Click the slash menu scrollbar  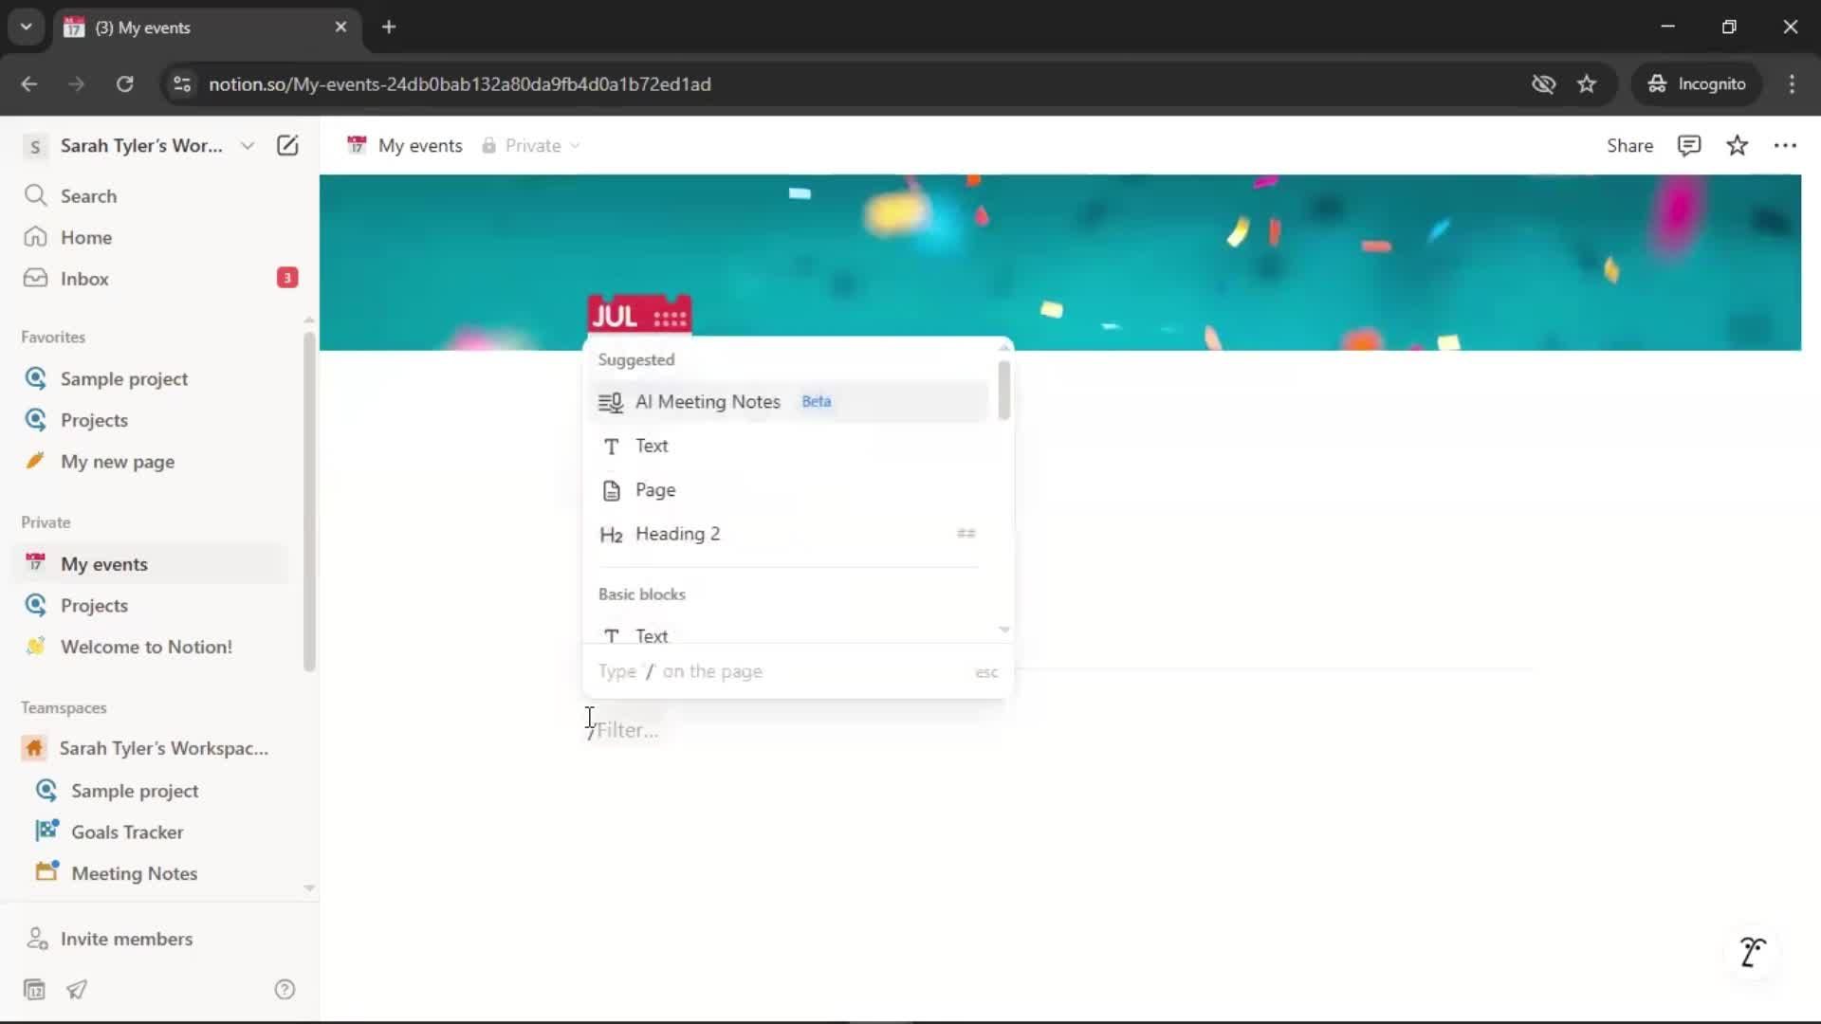[x=1003, y=390]
